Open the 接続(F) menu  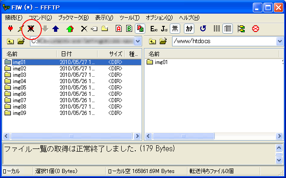point(14,18)
